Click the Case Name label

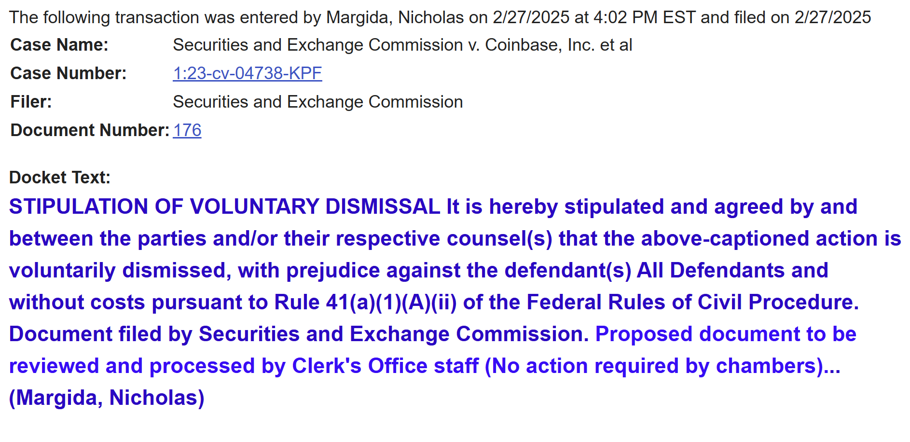click(59, 45)
